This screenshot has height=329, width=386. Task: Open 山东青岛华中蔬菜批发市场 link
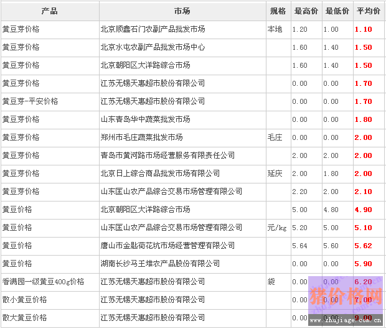(x=145, y=119)
